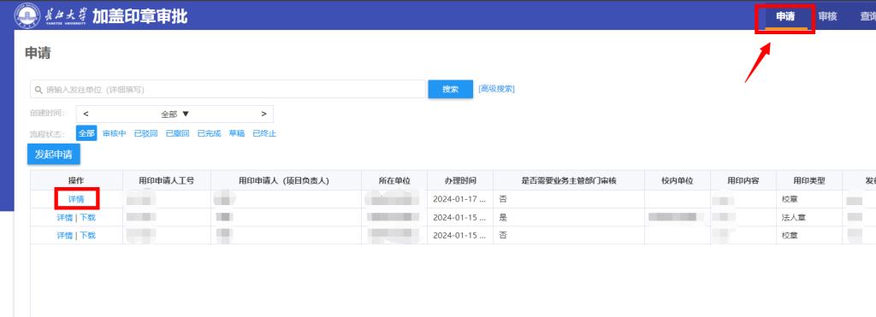The image size is (876, 317).
Task: Click 下载 for the 法人章 row
Action: [87, 218]
